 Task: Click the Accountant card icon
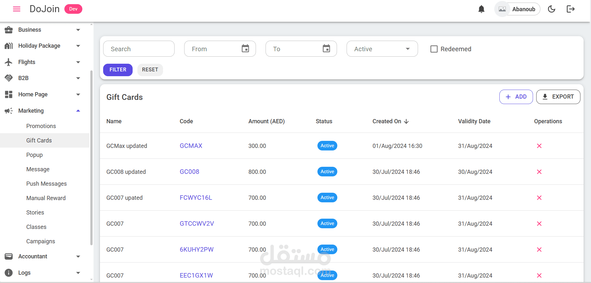pyautogui.click(x=9, y=256)
